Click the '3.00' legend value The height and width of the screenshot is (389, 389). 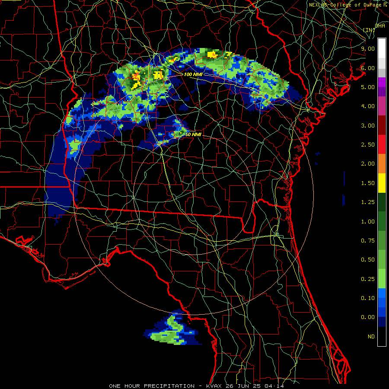368,125
